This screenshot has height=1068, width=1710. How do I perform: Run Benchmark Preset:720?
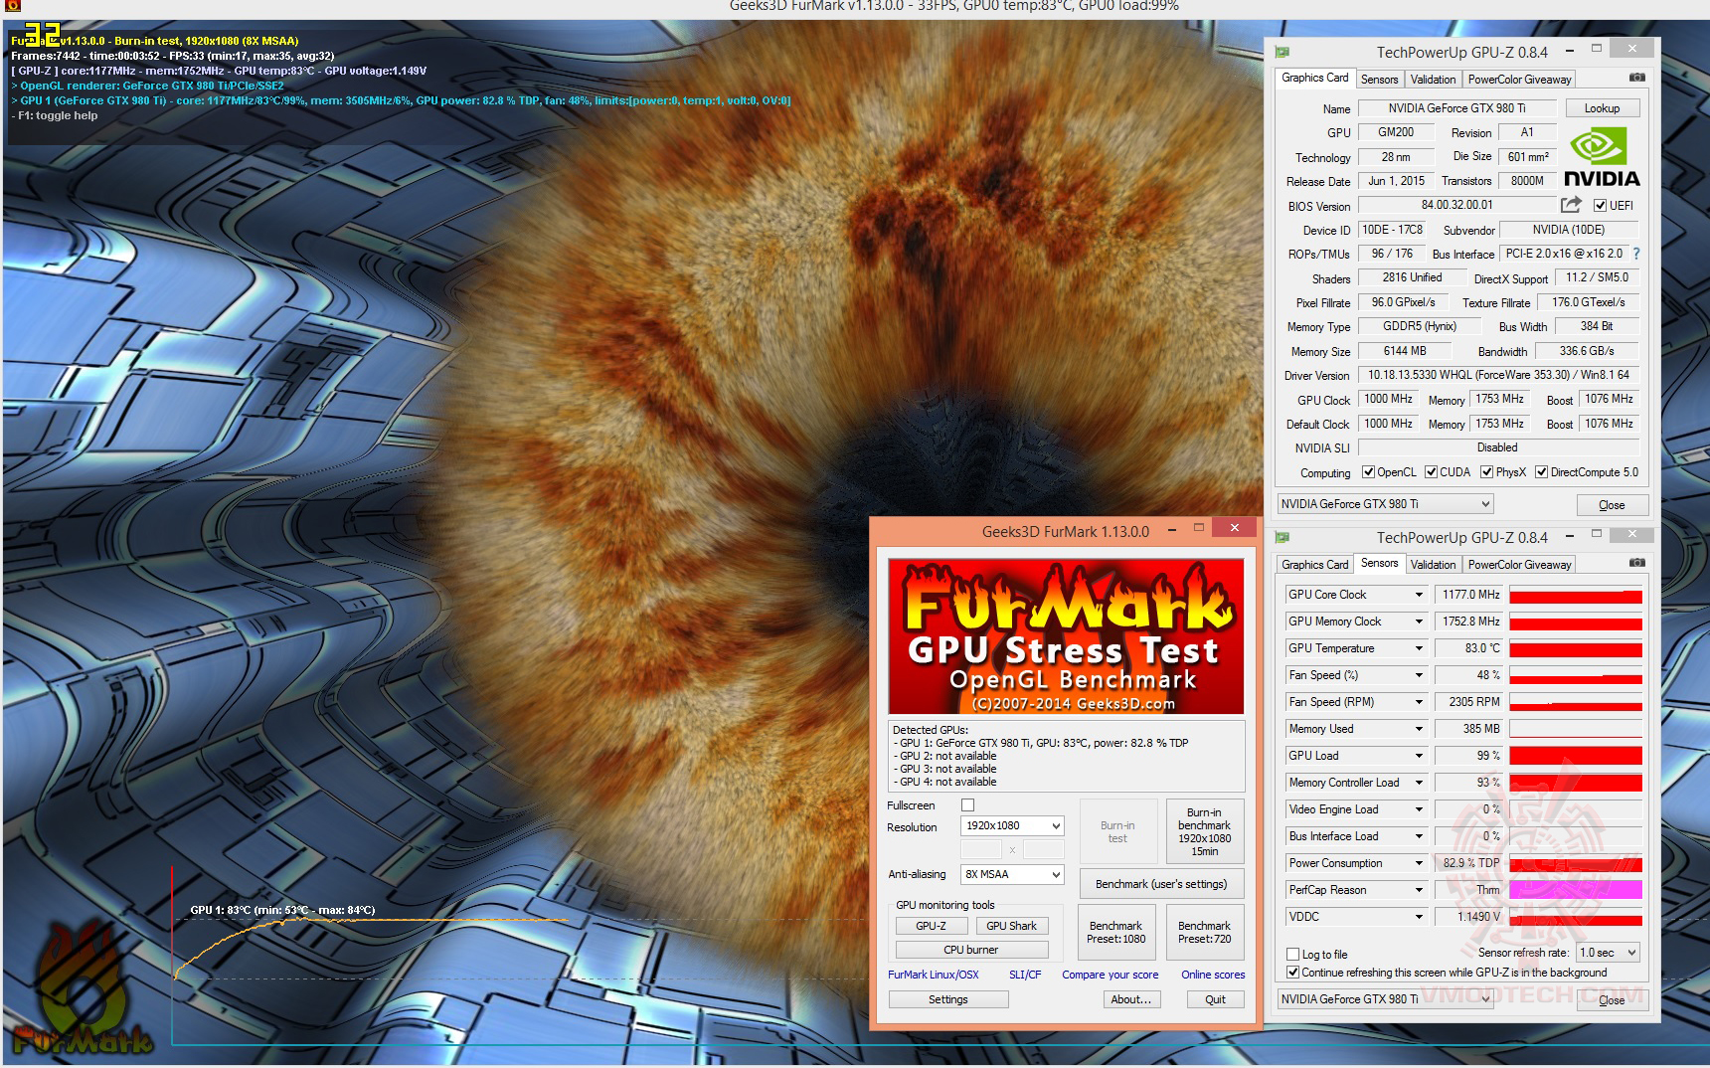point(1204,932)
